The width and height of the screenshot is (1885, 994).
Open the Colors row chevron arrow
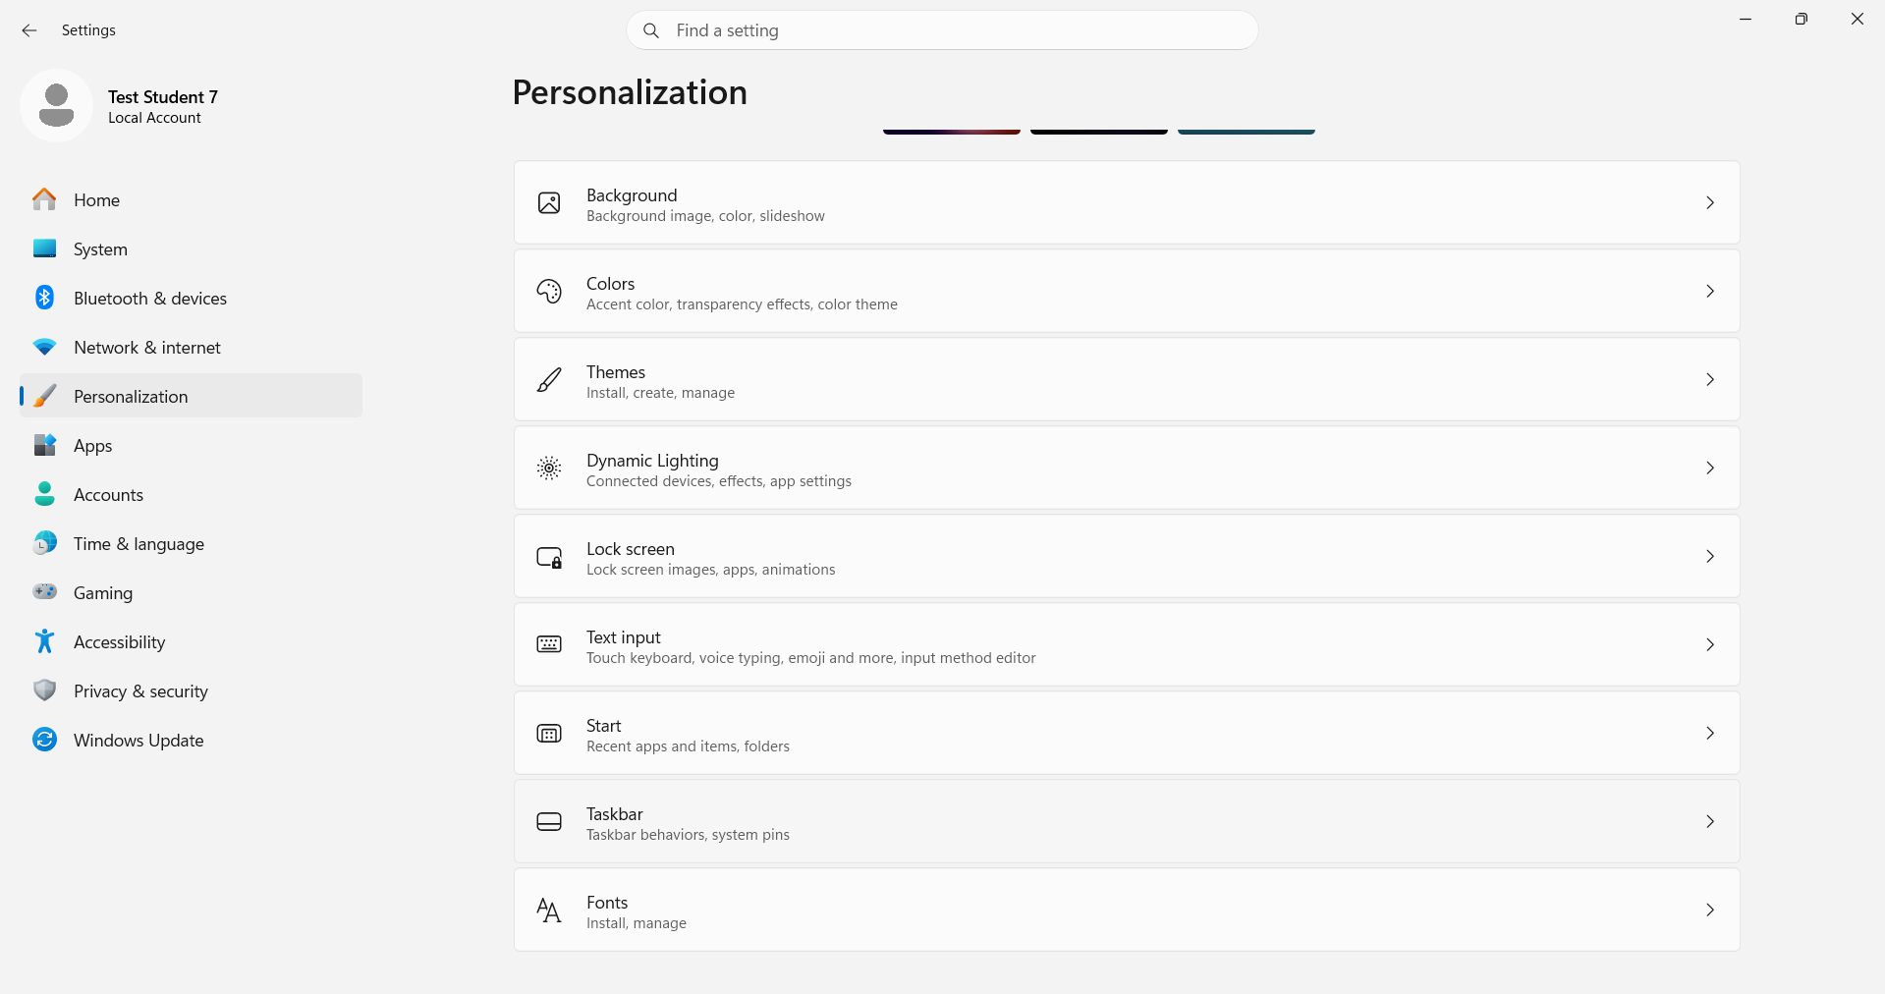pyautogui.click(x=1710, y=292)
